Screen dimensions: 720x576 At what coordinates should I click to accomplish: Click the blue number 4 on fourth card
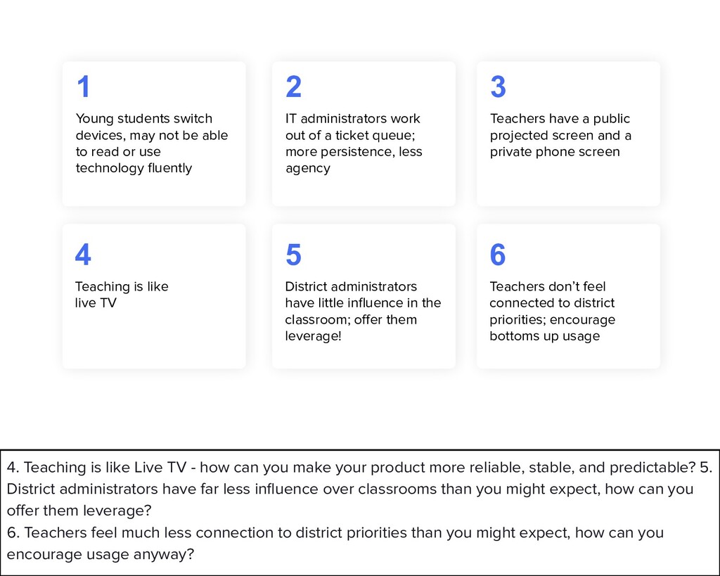(83, 255)
